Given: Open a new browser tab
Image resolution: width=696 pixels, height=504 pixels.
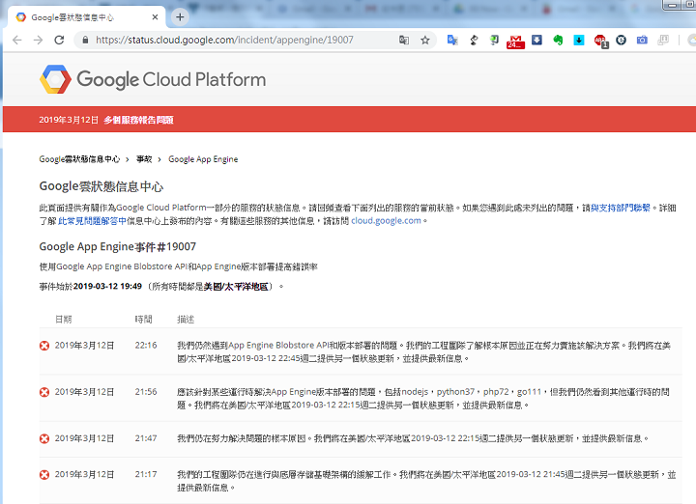Looking at the screenshot, I should 180,16.
